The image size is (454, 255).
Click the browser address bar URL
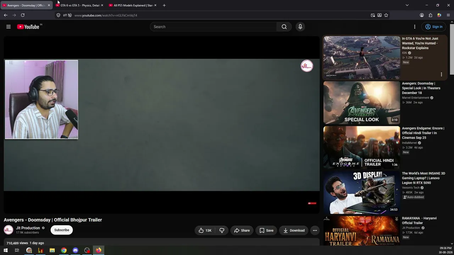(x=106, y=15)
